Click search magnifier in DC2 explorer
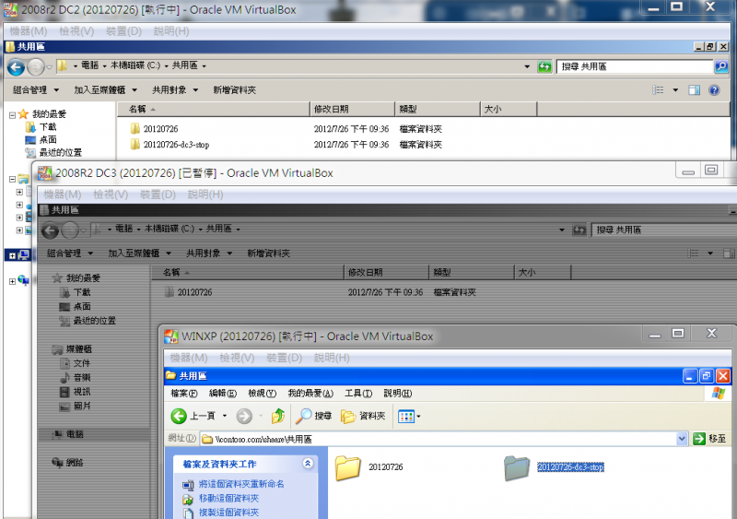 (721, 66)
